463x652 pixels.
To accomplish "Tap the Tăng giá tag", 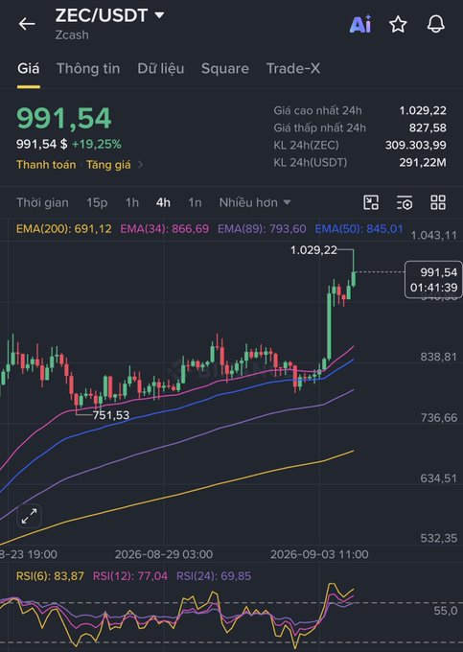I will click(108, 165).
